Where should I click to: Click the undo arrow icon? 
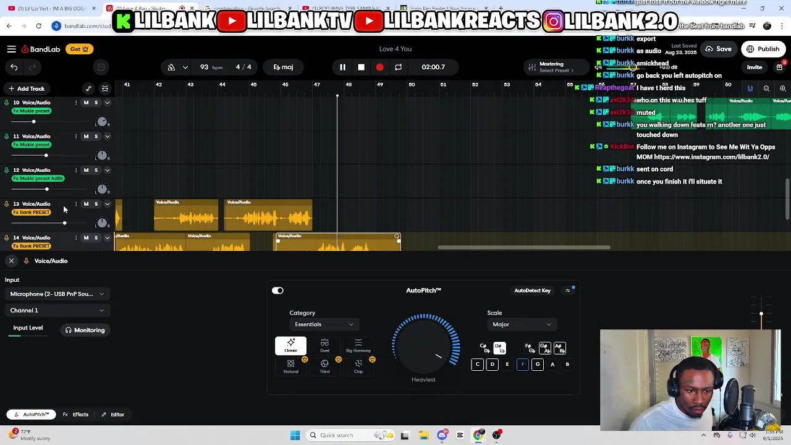14,67
